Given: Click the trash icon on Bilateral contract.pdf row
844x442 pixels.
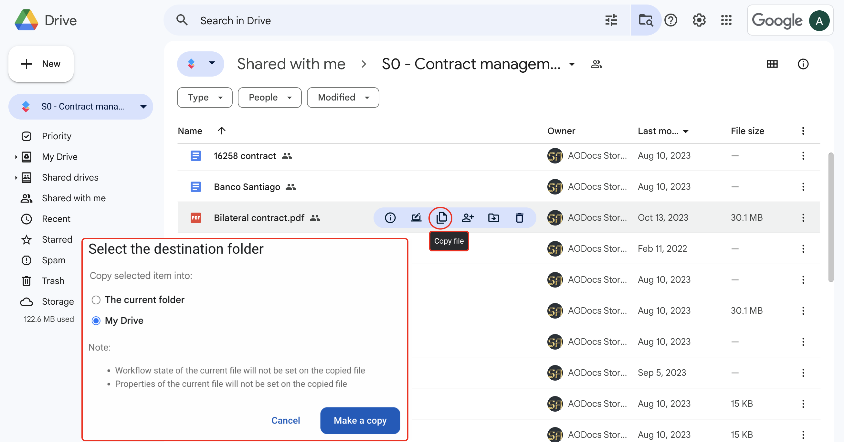Looking at the screenshot, I should (519, 217).
